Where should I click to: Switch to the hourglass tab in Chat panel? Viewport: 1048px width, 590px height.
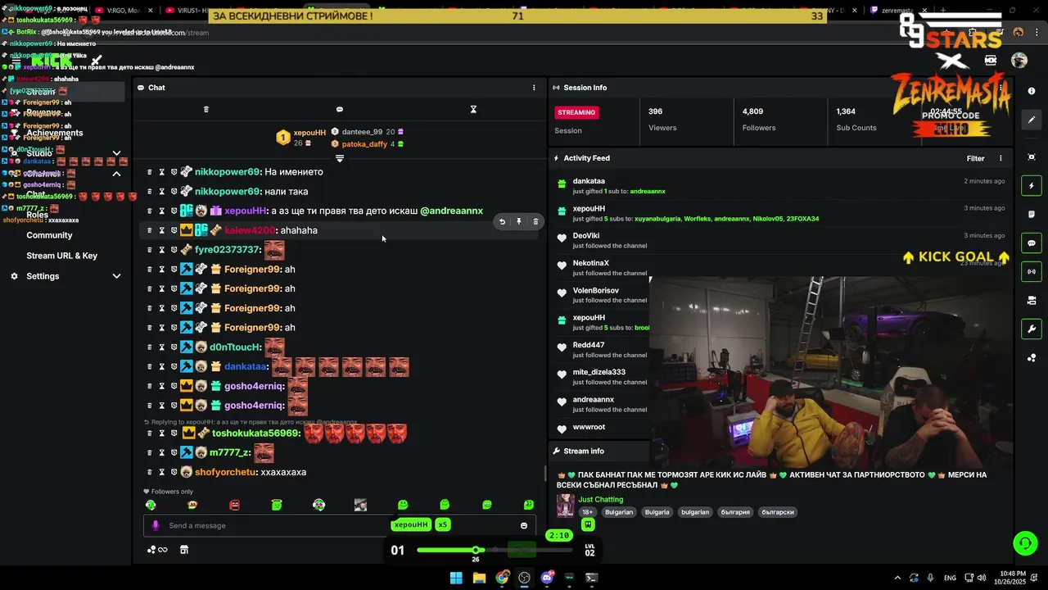[x=473, y=109]
